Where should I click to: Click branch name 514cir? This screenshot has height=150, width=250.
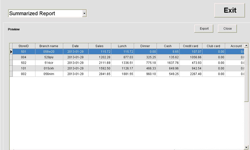49,63
